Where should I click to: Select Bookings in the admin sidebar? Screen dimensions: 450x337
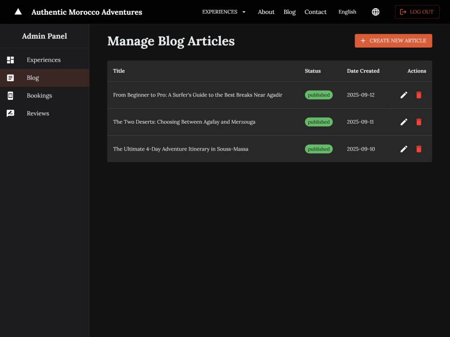pyautogui.click(x=45, y=96)
